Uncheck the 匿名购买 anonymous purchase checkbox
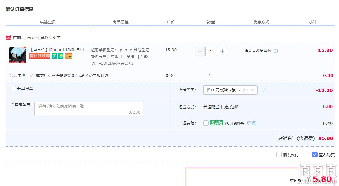The width and height of the screenshot is (339, 186). click(315, 155)
